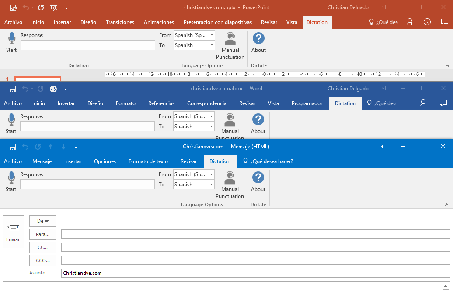Image resolution: width=453 pixels, height=301 pixels.
Task: Click the Para recipients text field
Action: coord(255,234)
